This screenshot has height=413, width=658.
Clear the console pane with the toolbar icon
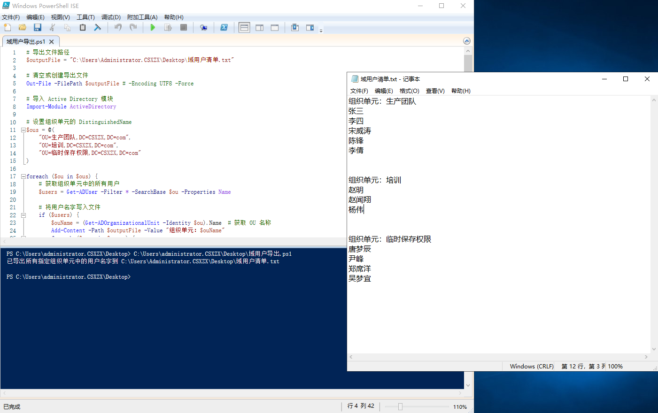coord(98,28)
